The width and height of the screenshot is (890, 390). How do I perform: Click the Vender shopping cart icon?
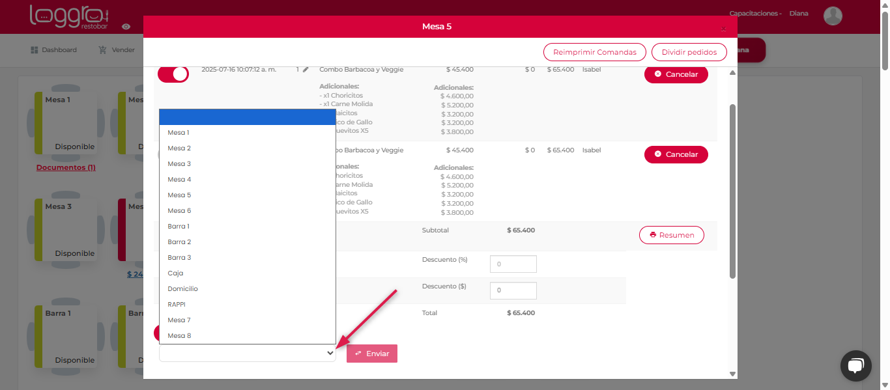[102, 50]
